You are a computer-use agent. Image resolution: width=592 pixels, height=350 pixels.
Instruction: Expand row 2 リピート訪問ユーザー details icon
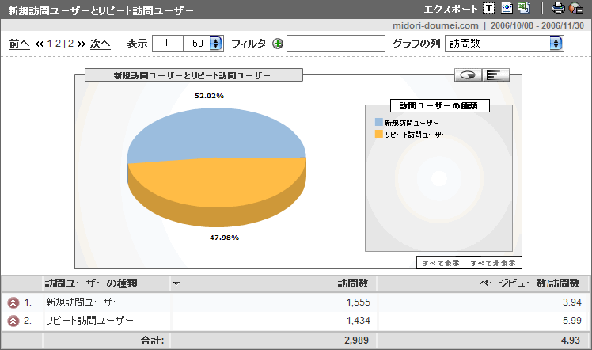tap(13, 320)
